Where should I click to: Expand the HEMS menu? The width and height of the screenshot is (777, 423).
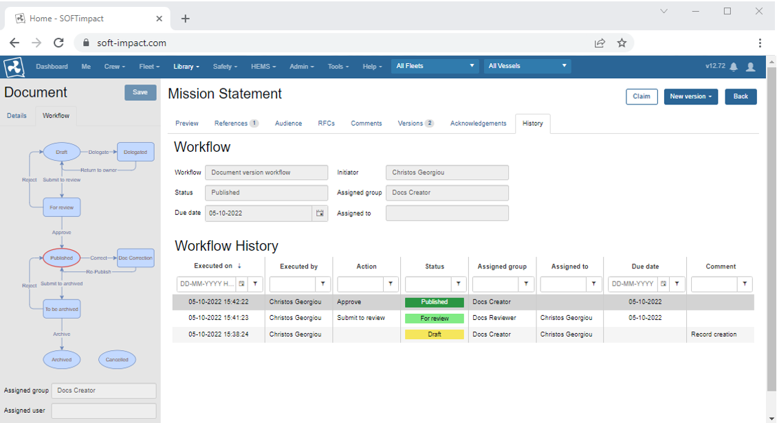(x=263, y=67)
